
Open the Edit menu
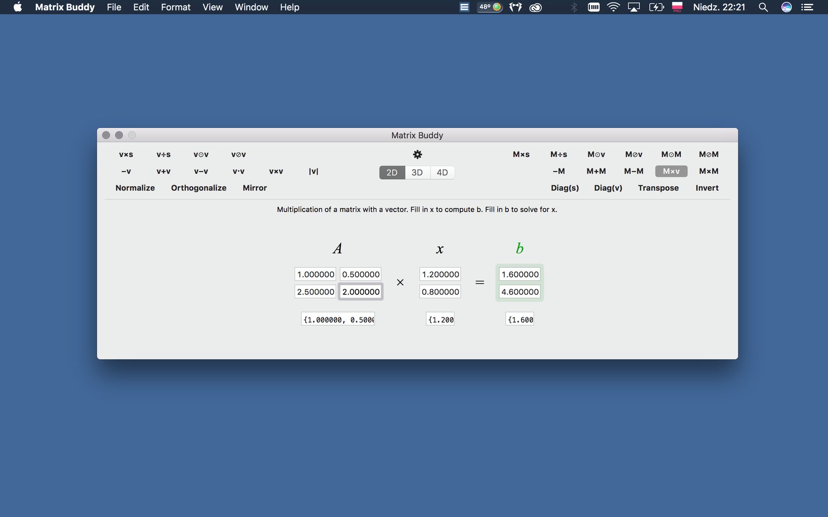point(141,7)
